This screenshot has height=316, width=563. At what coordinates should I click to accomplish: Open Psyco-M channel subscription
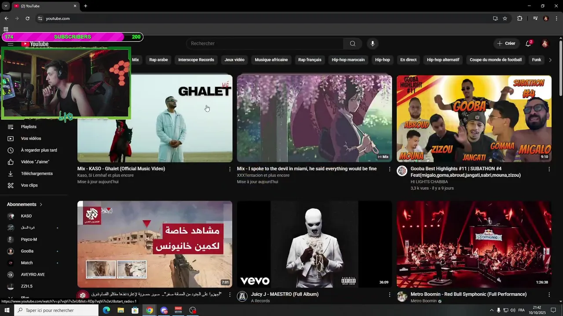pos(35,240)
